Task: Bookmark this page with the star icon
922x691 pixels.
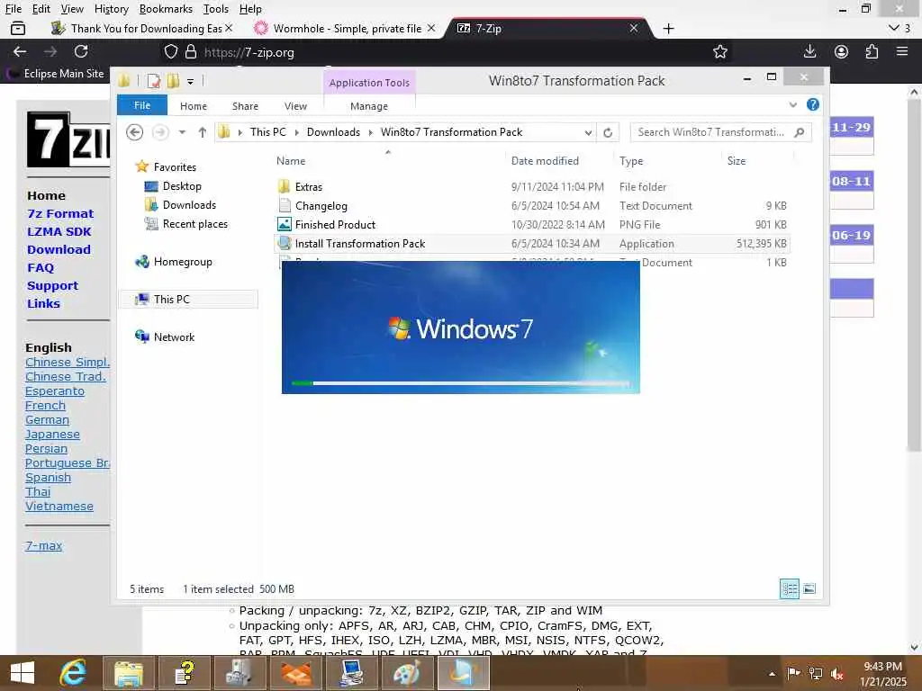Action: [x=719, y=51]
